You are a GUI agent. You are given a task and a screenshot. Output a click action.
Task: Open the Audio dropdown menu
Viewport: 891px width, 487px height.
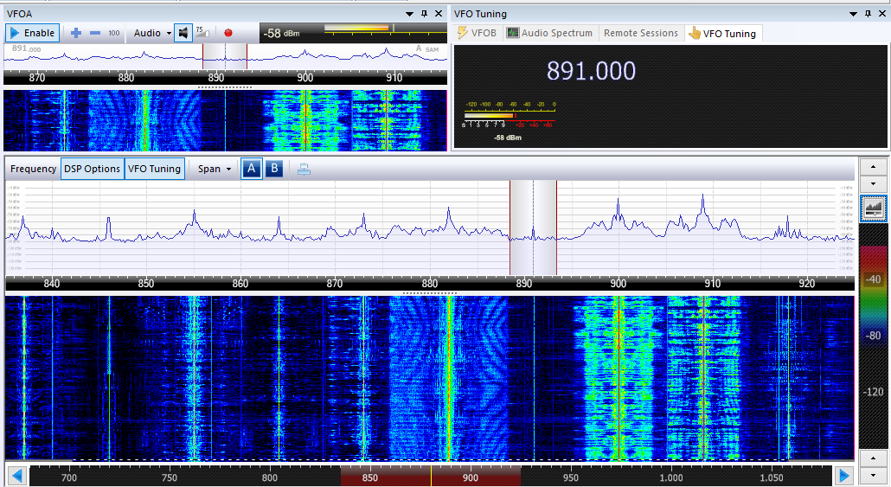(x=151, y=33)
